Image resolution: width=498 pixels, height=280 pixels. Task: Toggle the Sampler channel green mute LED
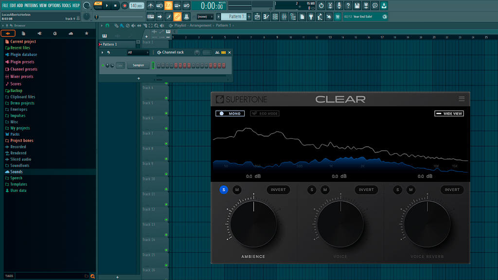[103, 66]
